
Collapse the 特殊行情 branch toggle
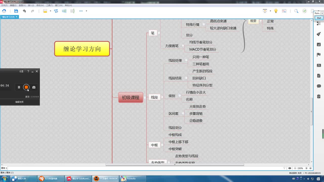(x=204, y=25)
